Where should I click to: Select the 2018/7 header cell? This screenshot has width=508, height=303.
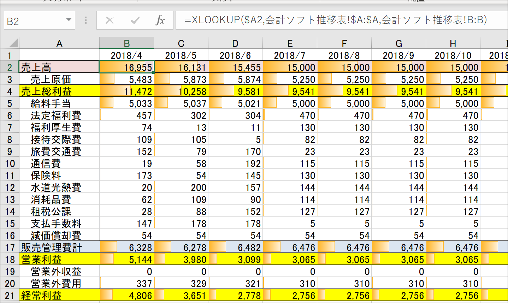pyautogui.click(x=290, y=55)
